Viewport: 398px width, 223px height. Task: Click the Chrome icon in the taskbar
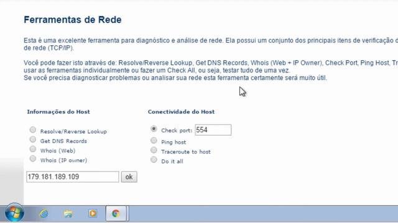(116, 214)
